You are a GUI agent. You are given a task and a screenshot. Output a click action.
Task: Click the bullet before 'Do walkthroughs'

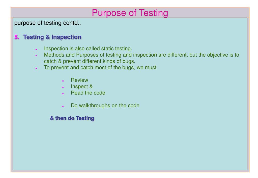(63, 106)
